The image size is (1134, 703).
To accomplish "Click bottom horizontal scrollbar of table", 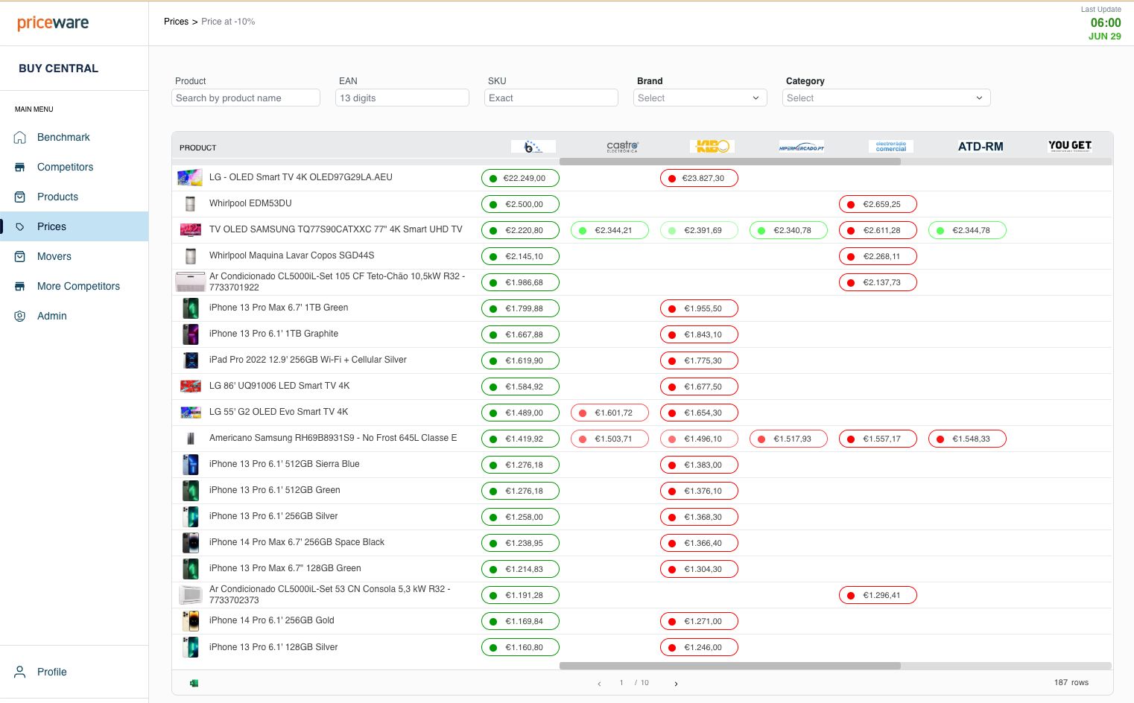I will point(730,666).
